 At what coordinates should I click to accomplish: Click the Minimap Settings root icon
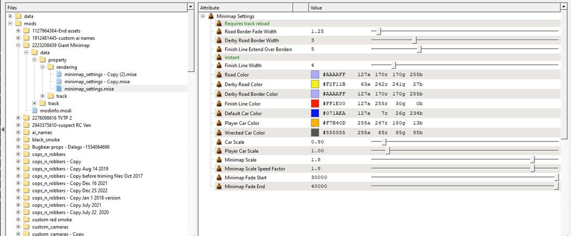(211, 17)
